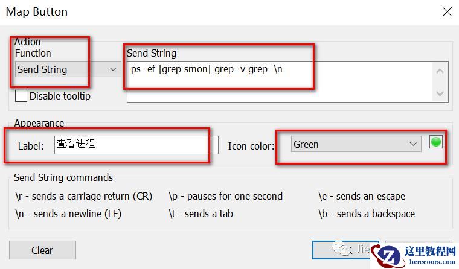Click the Disable tooltip label text
Image resolution: width=459 pixels, height=269 pixels.
[60, 96]
